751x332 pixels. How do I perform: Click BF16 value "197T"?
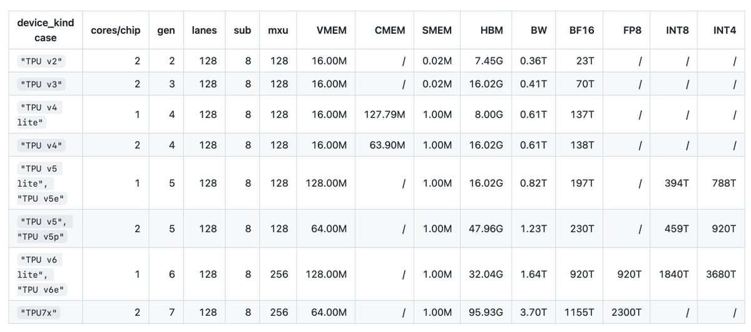[583, 183]
